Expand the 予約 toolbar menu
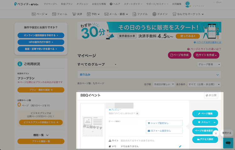235x150 pixels. (x=93, y=14)
